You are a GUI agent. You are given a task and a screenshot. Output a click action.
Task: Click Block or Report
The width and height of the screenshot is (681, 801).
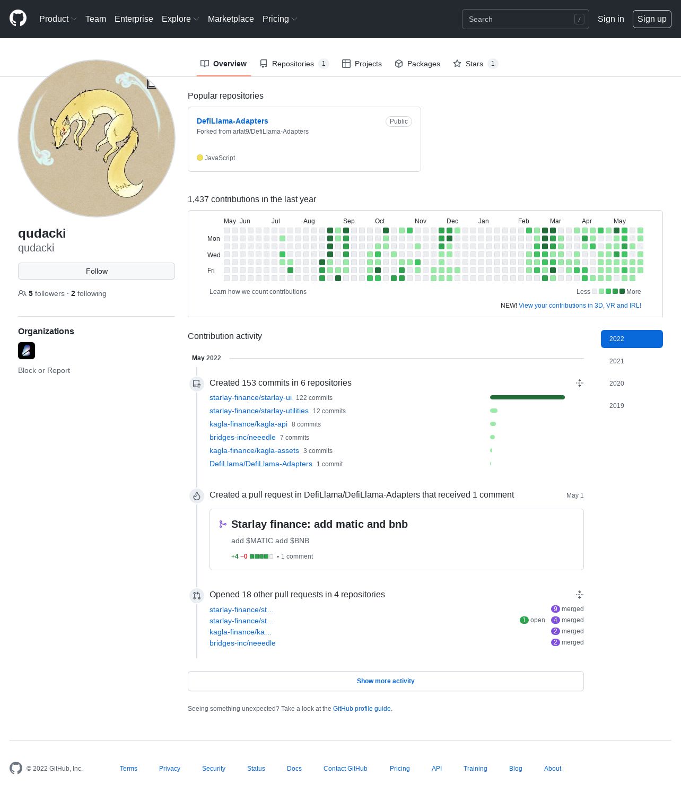(x=44, y=370)
